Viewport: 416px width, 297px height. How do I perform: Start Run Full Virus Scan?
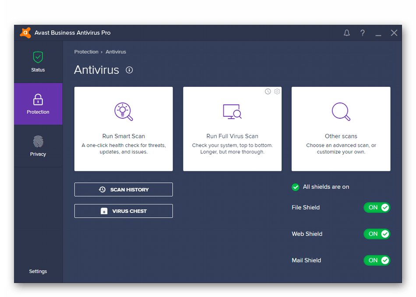[232, 129]
